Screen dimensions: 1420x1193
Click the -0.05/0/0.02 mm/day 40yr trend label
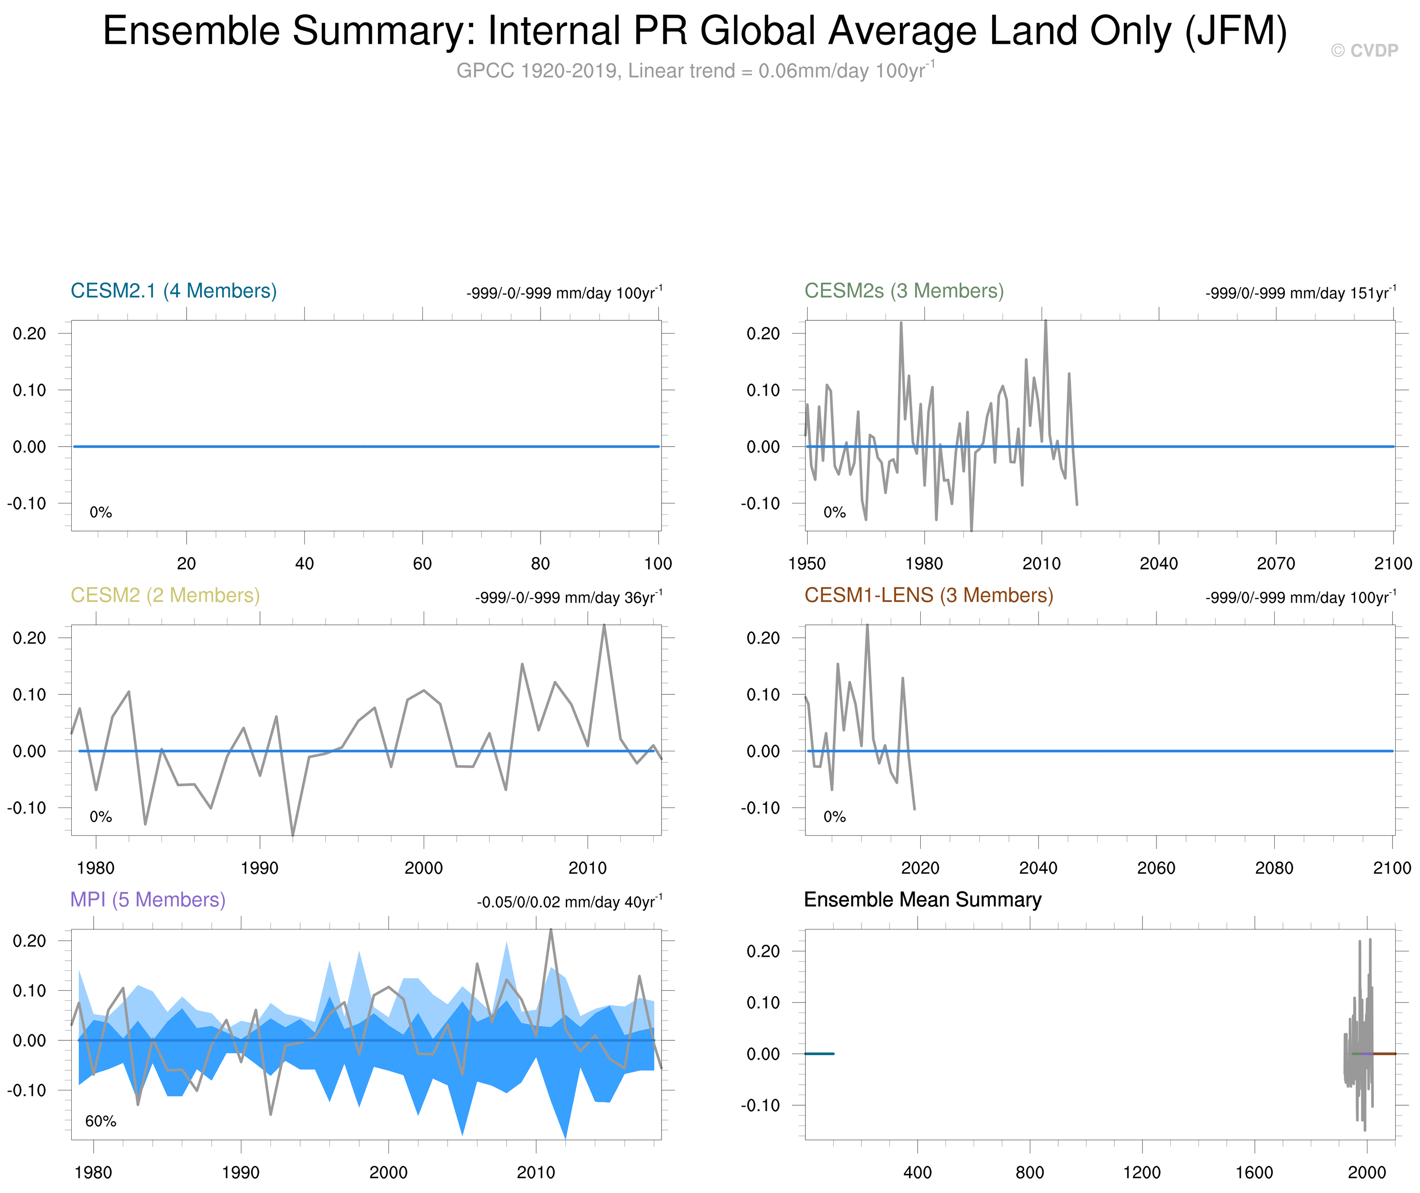569,902
